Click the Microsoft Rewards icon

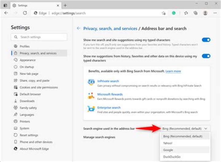[x=91, y=96]
